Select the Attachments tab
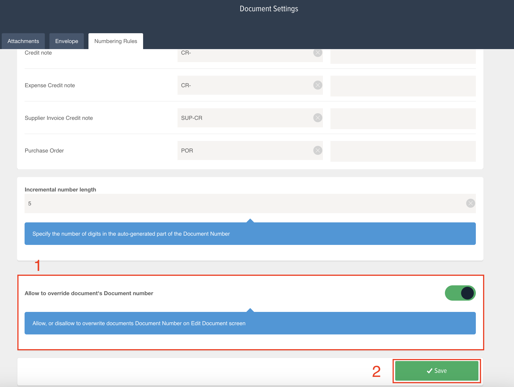This screenshot has height=387, width=514. pyautogui.click(x=23, y=41)
